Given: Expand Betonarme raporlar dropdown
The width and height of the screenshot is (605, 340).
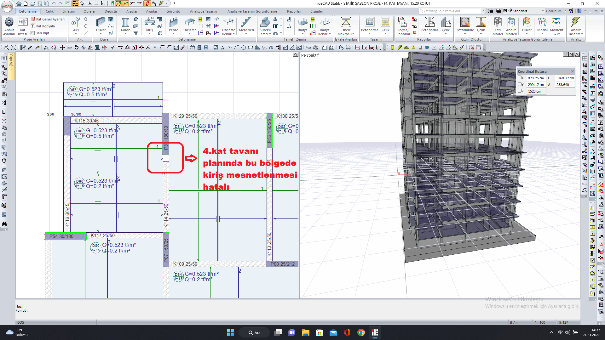Looking at the screenshot, I should pyautogui.click(x=429, y=34).
